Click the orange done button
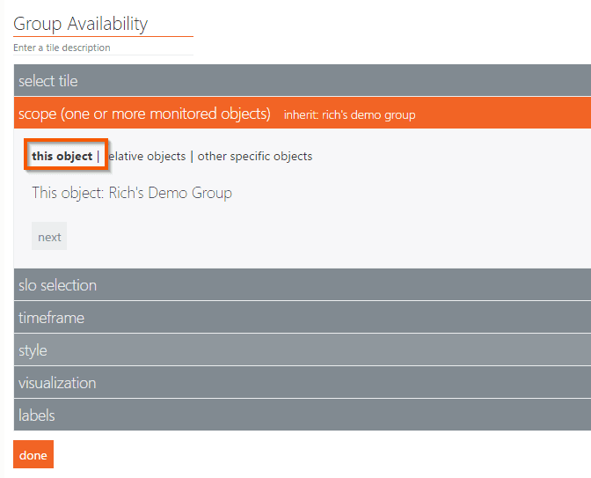The width and height of the screenshot is (591, 478). pyautogui.click(x=33, y=455)
